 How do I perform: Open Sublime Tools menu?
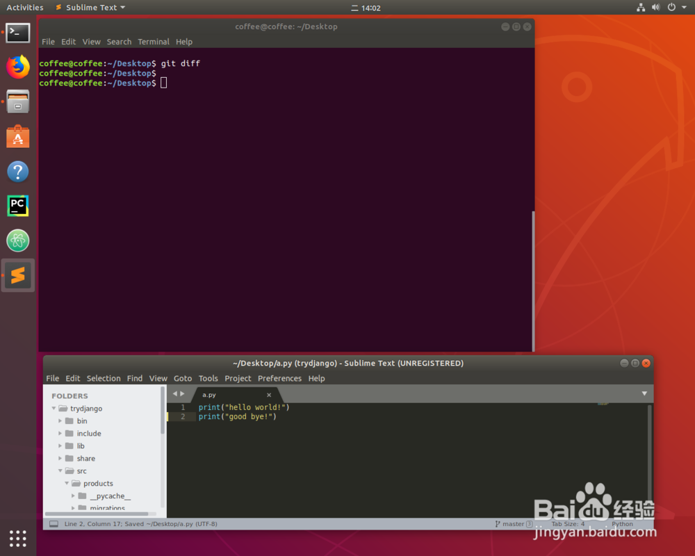208,378
